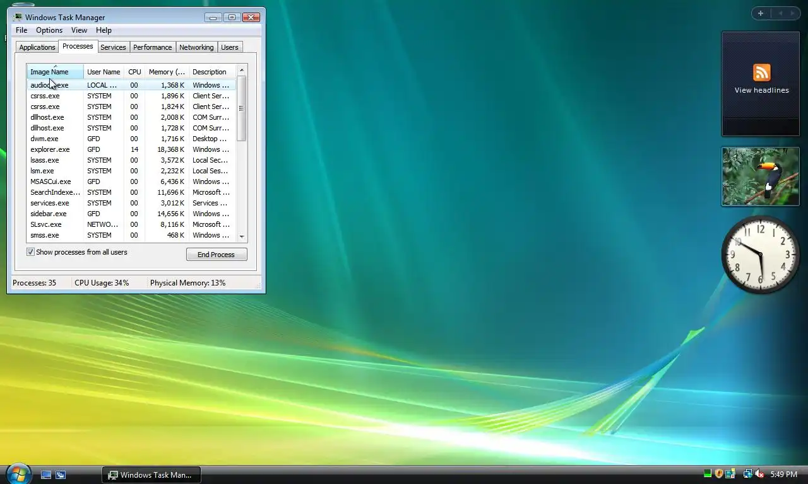Click the RSS feed icon in the sidebar gadget
This screenshot has width=808, height=484.
tap(761, 72)
